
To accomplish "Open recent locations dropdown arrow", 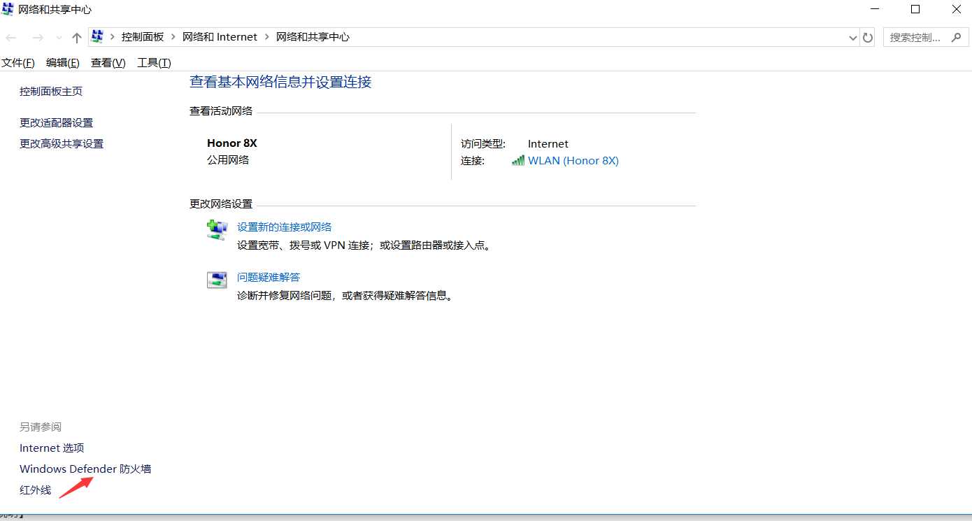I will coord(59,38).
